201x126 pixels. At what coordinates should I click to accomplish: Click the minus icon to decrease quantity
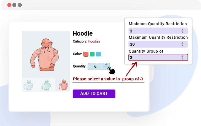pyautogui.click(x=106, y=68)
